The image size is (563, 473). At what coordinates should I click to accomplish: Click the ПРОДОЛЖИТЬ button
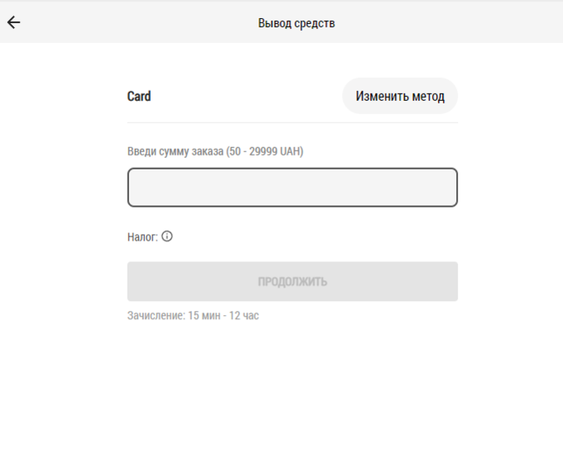click(292, 281)
